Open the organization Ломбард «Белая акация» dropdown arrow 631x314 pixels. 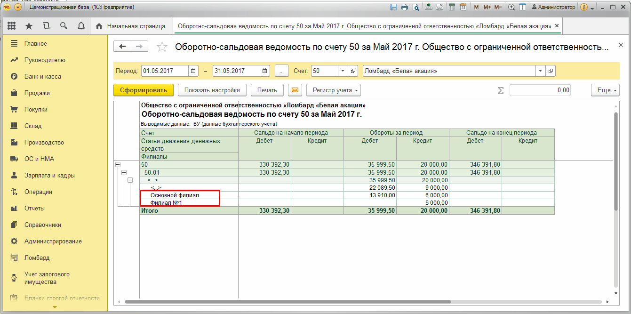coord(541,71)
